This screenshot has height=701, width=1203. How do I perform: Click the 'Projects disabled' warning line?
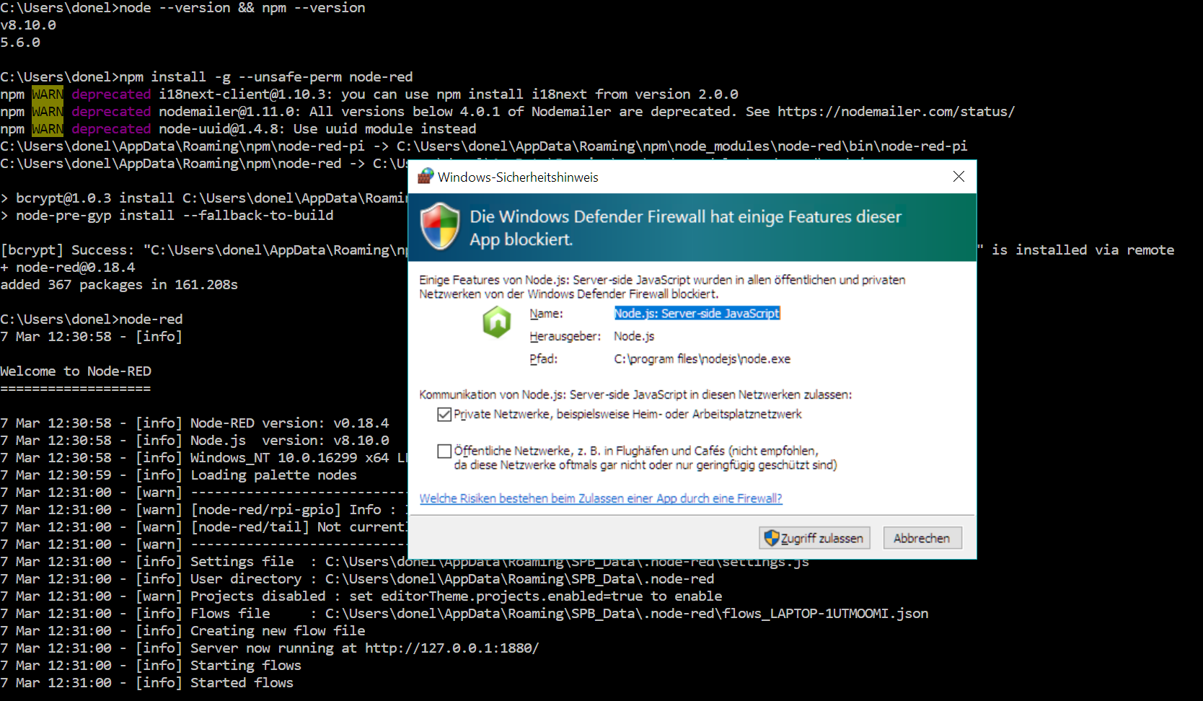coord(361,596)
